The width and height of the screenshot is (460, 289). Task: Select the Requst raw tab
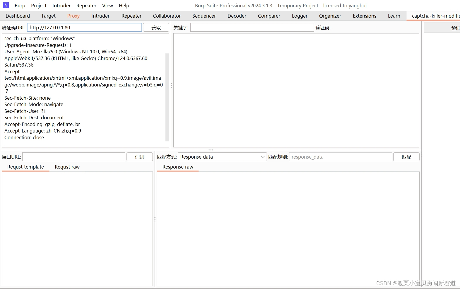pos(67,167)
